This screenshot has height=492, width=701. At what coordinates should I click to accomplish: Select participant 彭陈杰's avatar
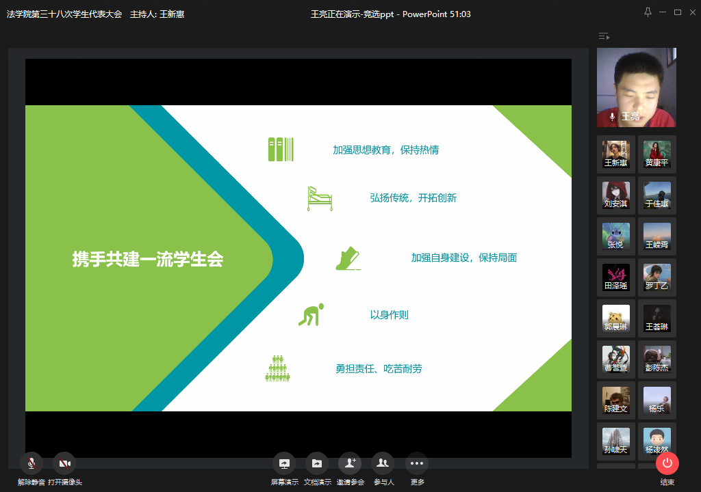(657, 360)
